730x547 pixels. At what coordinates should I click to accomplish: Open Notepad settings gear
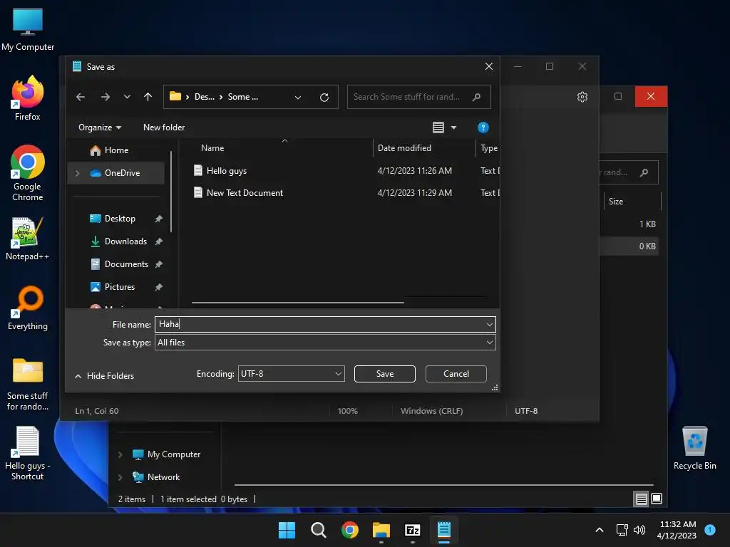[x=582, y=97]
